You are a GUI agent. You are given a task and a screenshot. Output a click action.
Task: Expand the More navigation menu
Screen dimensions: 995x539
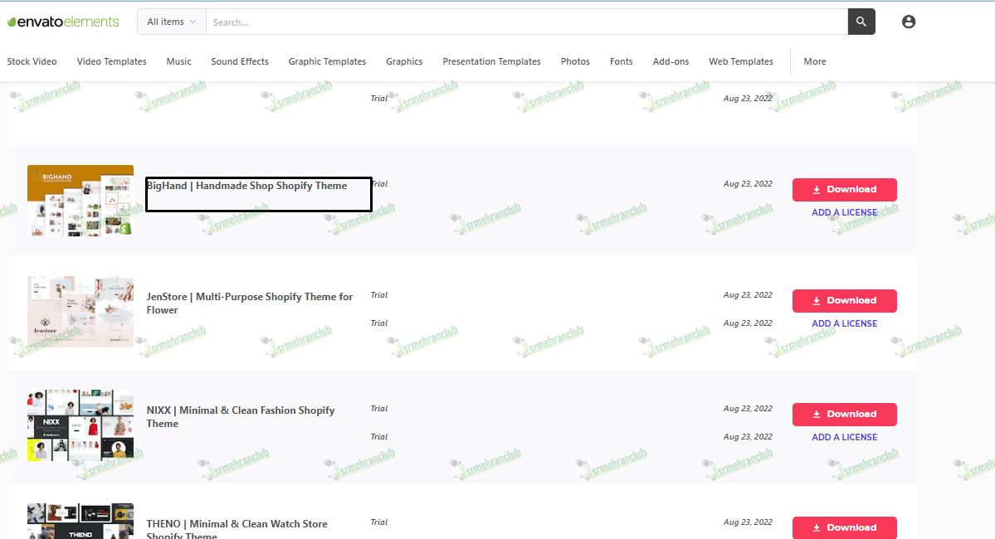click(x=815, y=61)
